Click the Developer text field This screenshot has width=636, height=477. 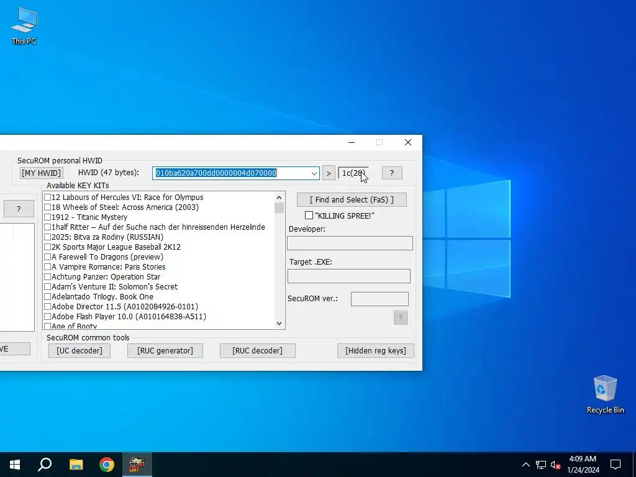pos(350,243)
